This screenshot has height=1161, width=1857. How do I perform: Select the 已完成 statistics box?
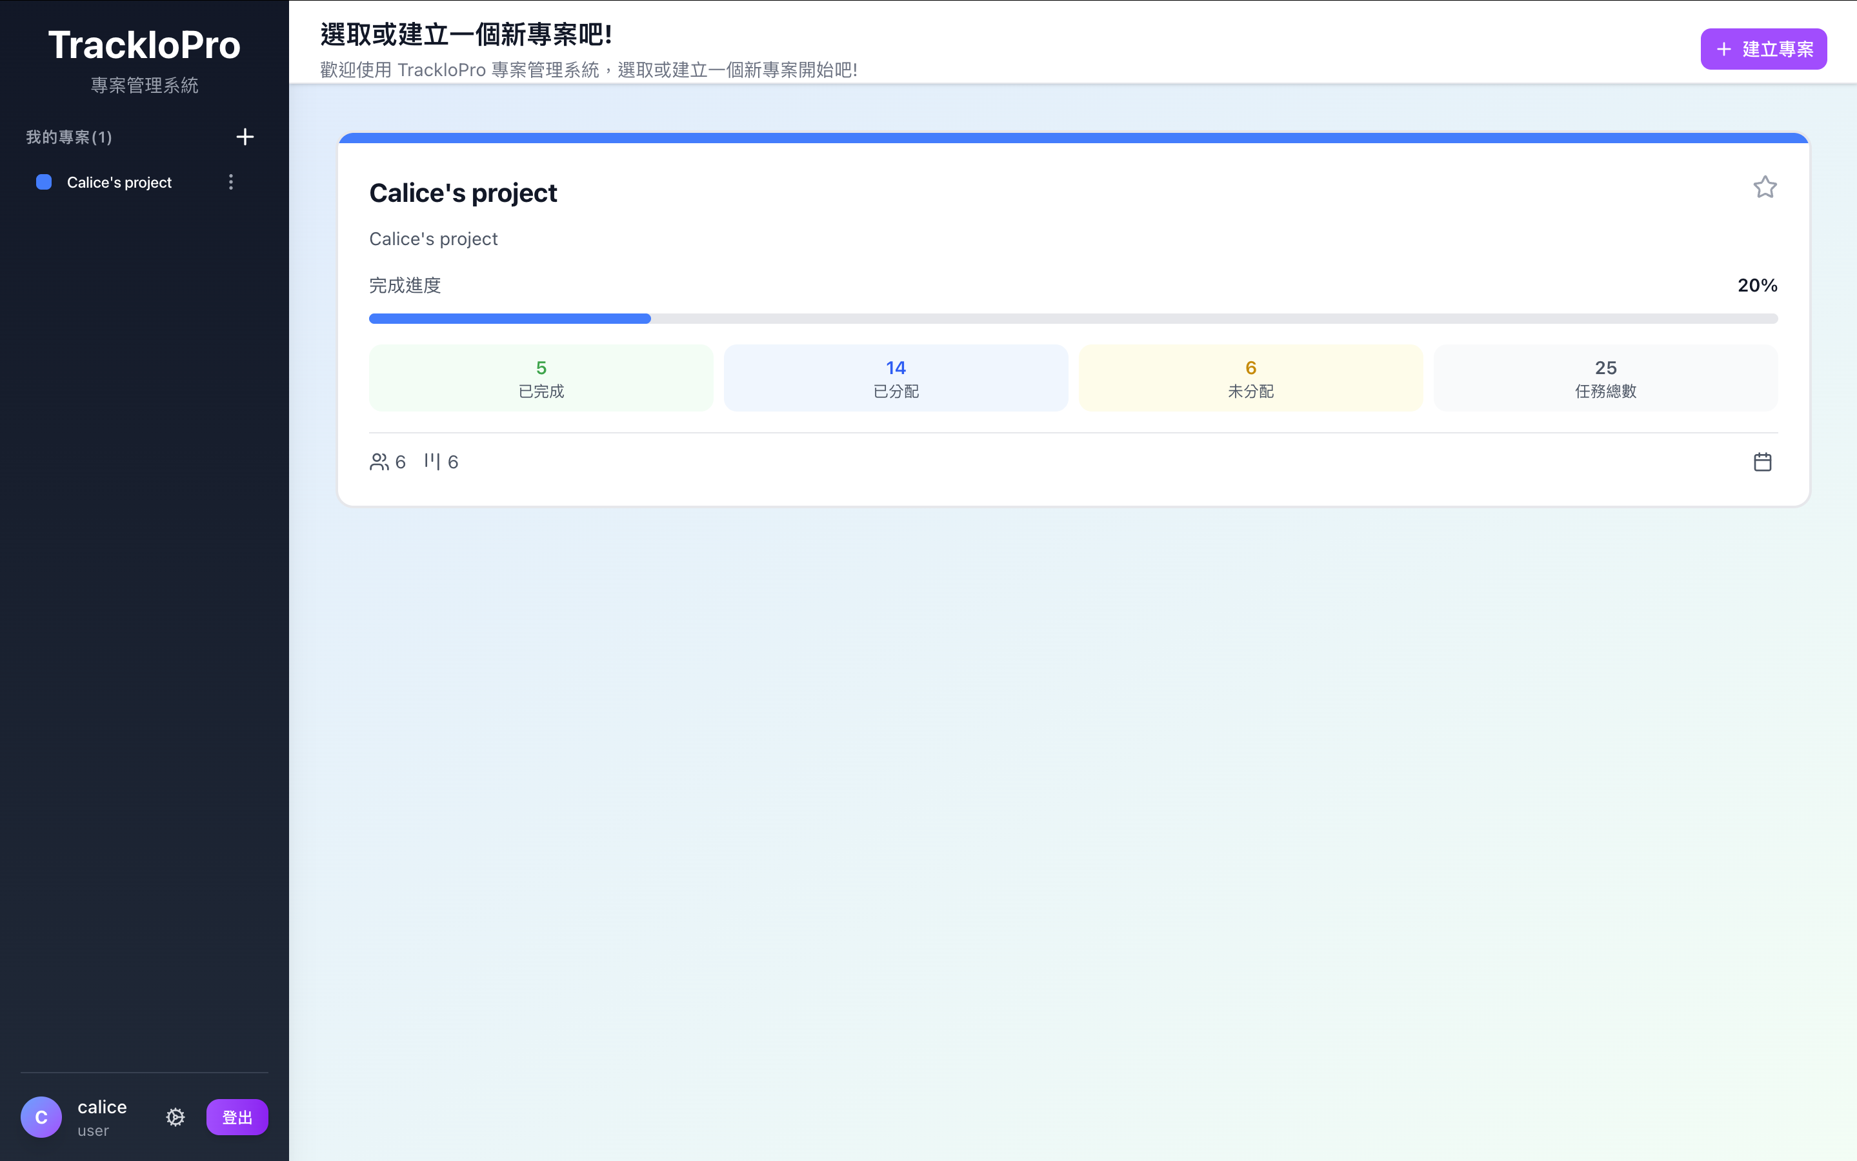pyautogui.click(x=541, y=377)
